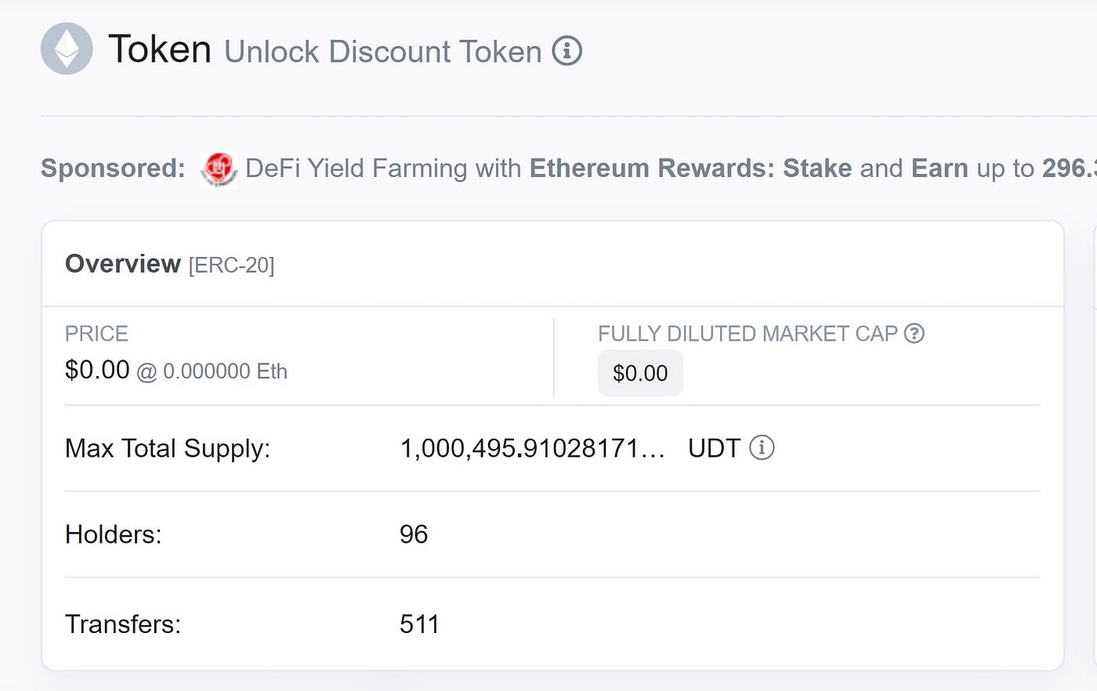Viewport: 1097px width, 691px height.
Task: Click the 0.000000 Eth price text
Action: coord(225,371)
